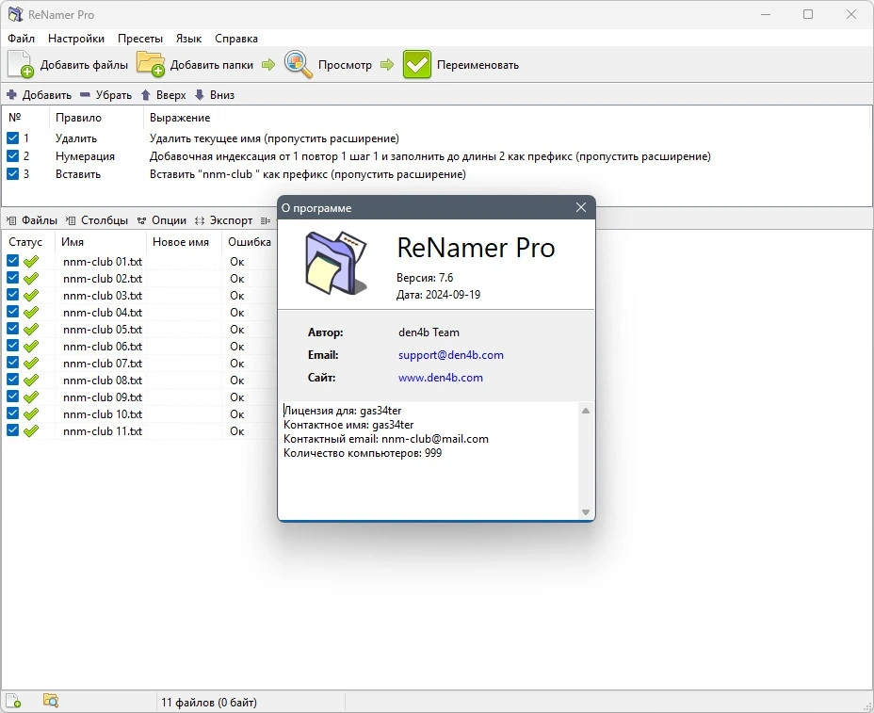Sort by Имя column header
Image resolution: width=874 pixels, height=713 pixels.
tap(73, 242)
